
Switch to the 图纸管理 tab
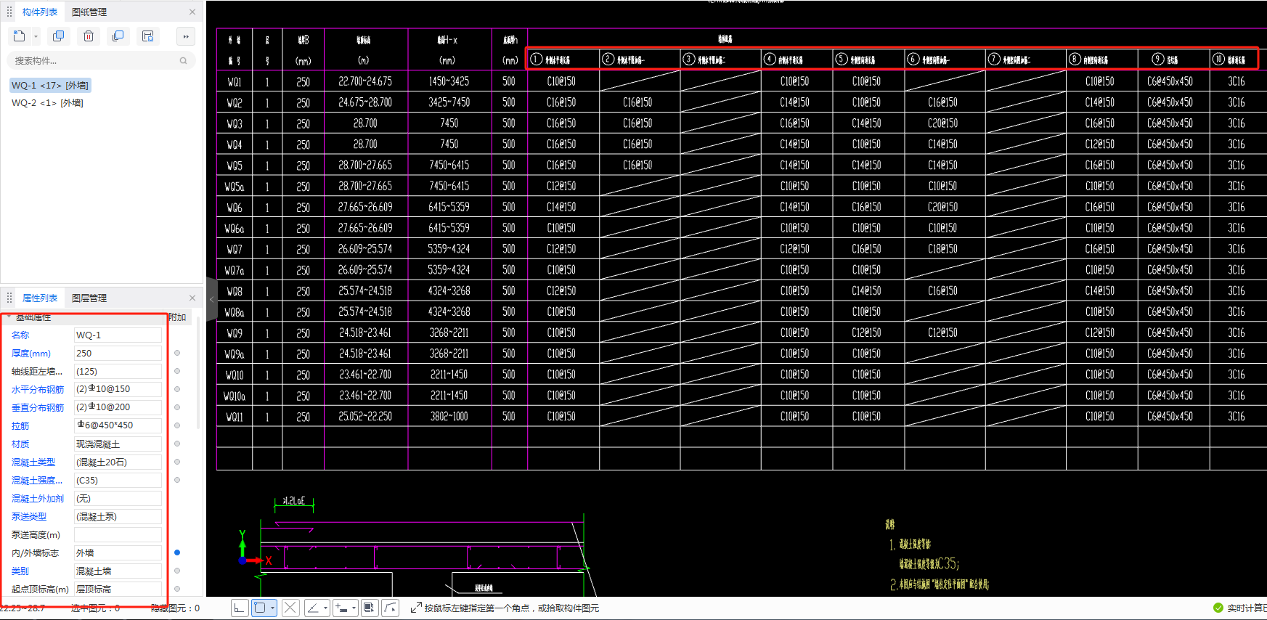point(89,12)
